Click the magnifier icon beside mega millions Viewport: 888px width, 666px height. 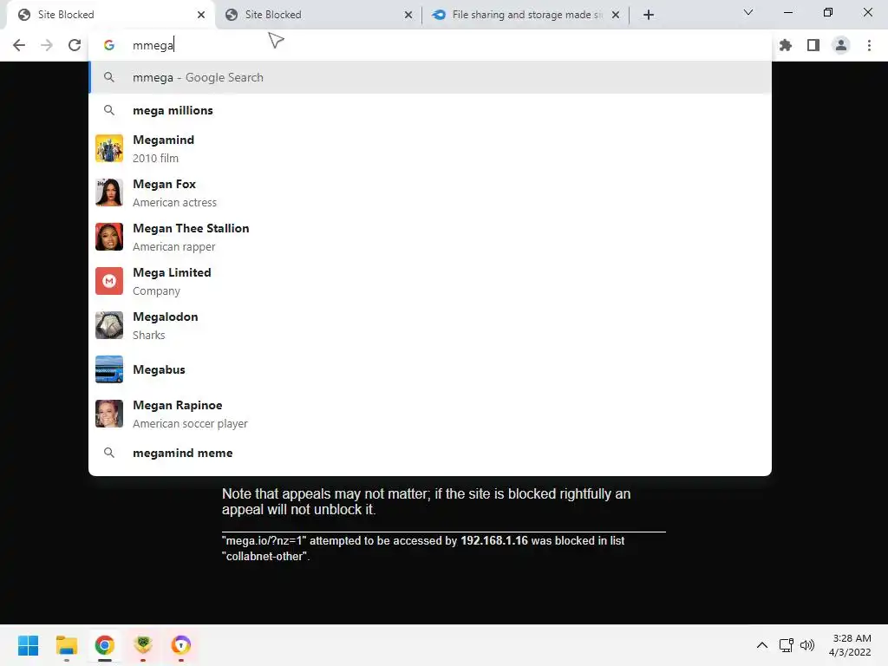click(x=109, y=110)
